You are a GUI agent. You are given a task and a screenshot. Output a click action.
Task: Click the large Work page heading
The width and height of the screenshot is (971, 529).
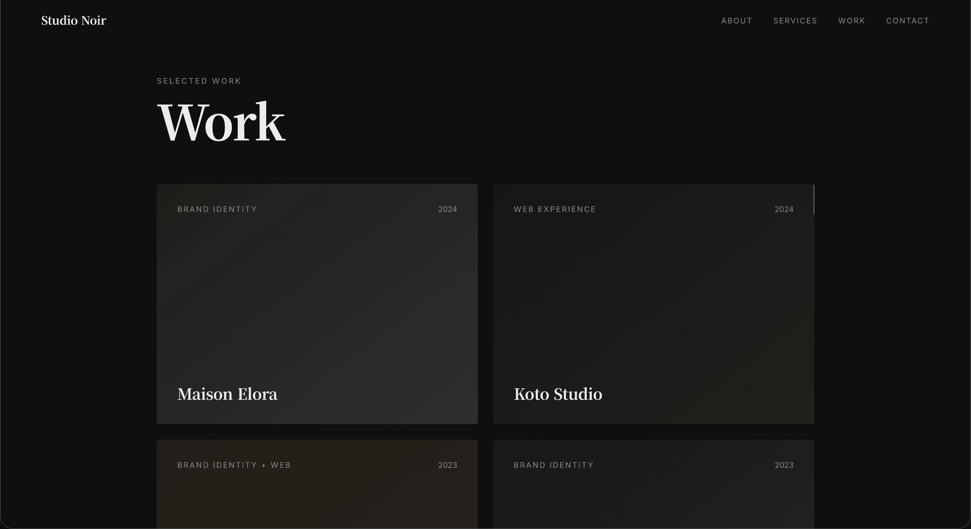pyautogui.click(x=222, y=122)
